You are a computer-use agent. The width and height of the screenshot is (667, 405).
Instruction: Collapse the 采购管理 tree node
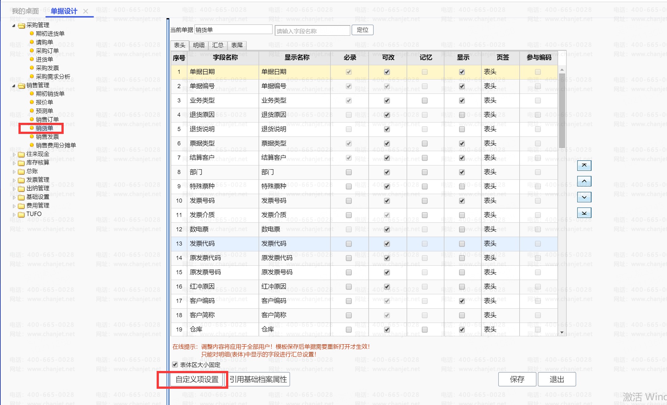coord(14,25)
